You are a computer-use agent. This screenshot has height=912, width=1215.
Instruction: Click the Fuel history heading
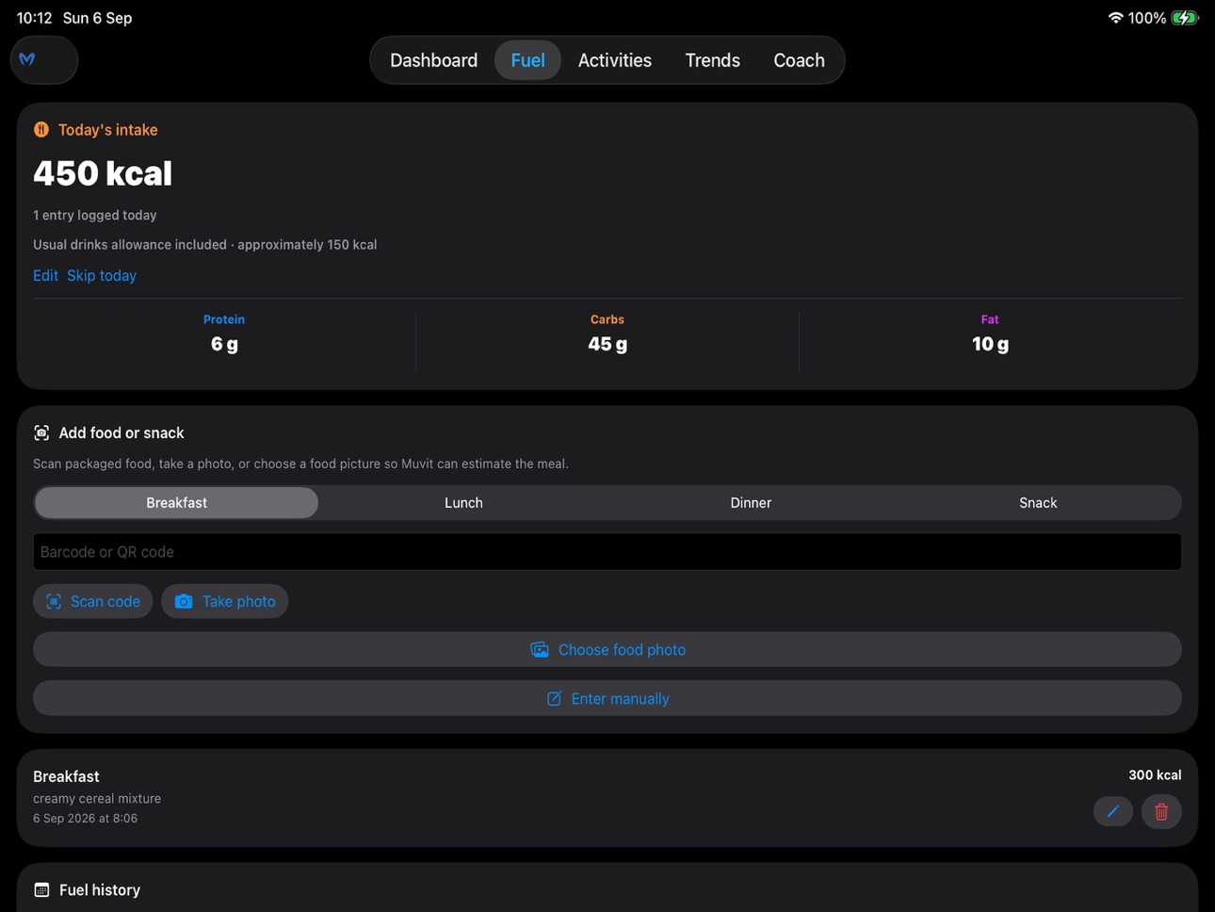coord(100,890)
